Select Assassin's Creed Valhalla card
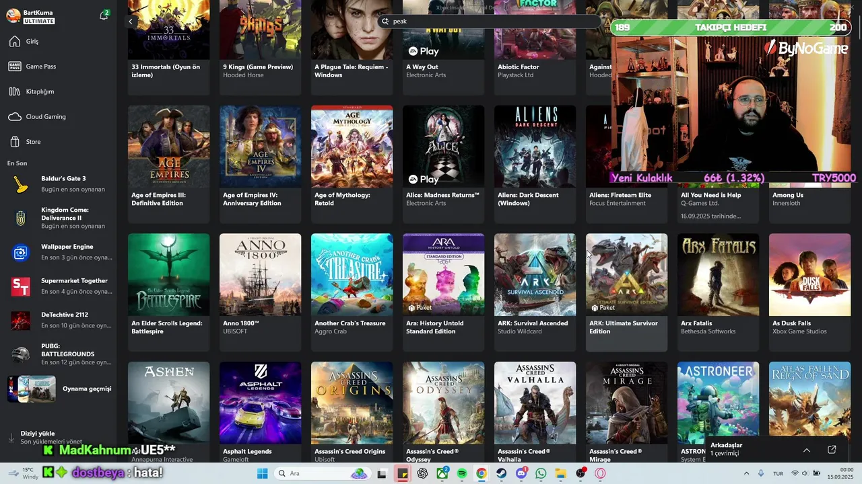Viewport: 862px width, 484px height. click(x=535, y=412)
